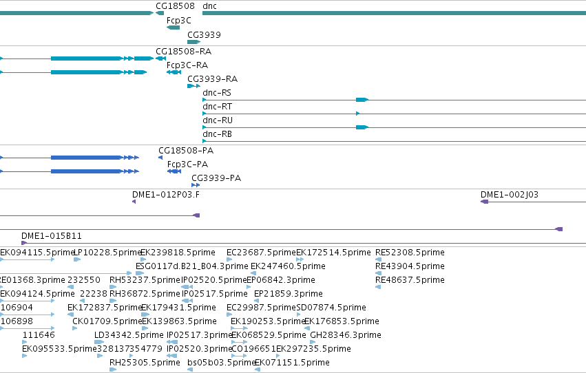Select the CG18508-RA transcript label
The image size is (586, 373).
tap(183, 51)
